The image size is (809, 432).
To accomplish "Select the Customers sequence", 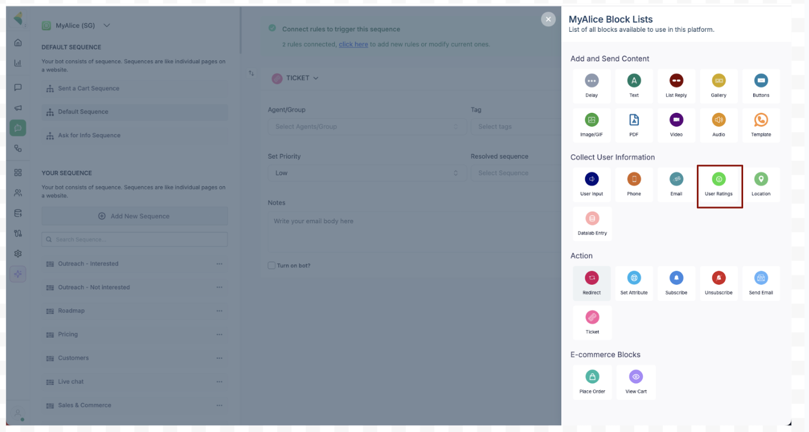I will [134, 358].
